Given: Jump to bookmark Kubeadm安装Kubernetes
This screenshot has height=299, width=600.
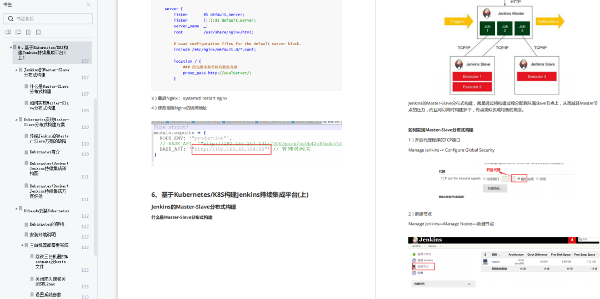Looking at the screenshot, I should click(x=46, y=211).
